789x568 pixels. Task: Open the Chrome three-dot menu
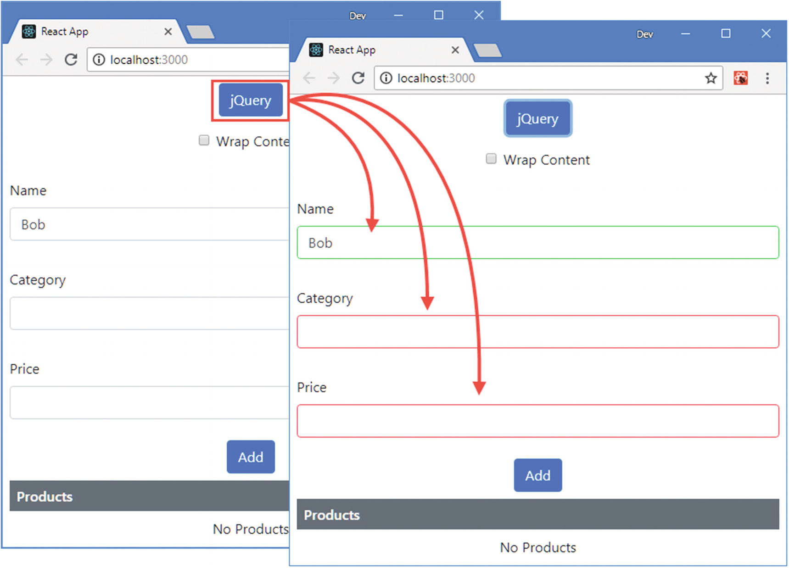click(767, 78)
